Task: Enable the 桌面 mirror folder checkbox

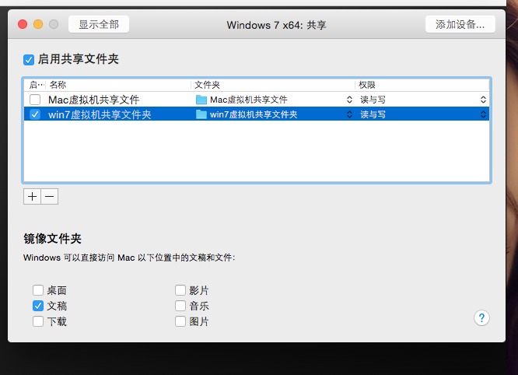Action: point(38,290)
